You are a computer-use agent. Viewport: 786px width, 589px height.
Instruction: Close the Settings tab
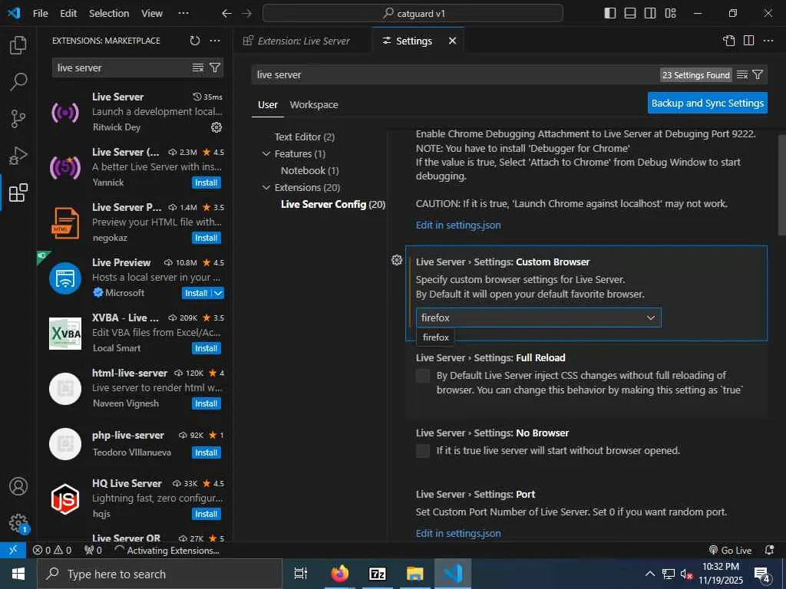point(452,41)
